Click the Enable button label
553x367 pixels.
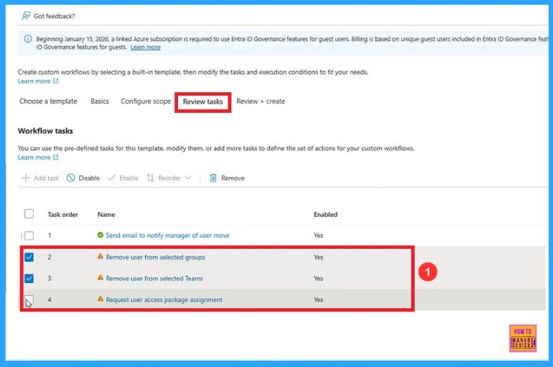click(129, 179)
